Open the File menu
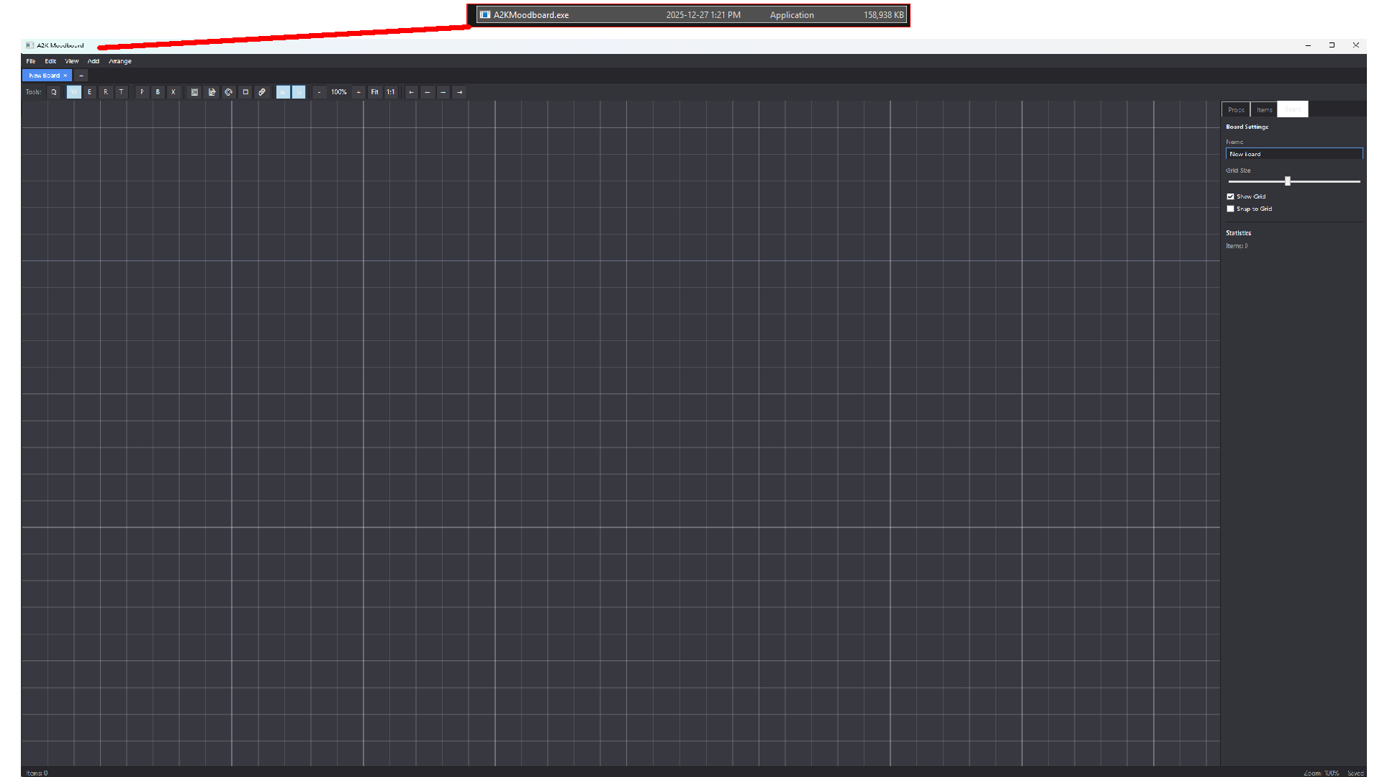 (x=31, y=61)
